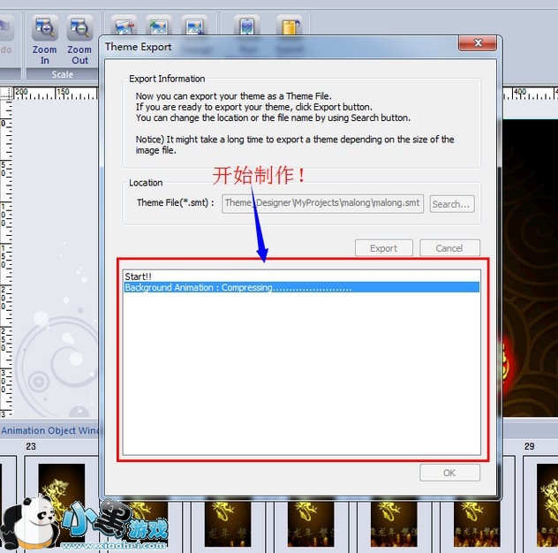This screenshot has width=558, height=553.
Task: Click the Search... button
Action: [451, 204]
